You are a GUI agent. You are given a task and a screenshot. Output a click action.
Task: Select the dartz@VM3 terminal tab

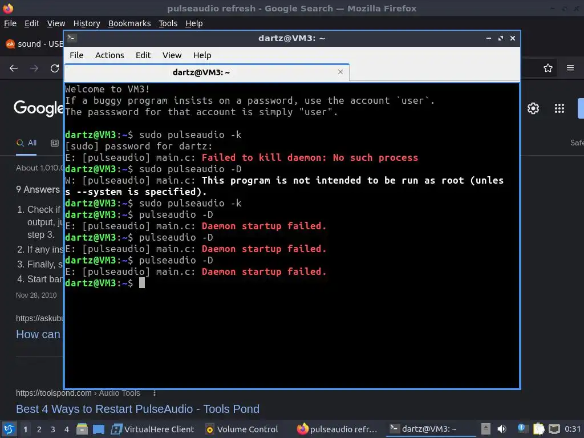(x=206, y=72)
